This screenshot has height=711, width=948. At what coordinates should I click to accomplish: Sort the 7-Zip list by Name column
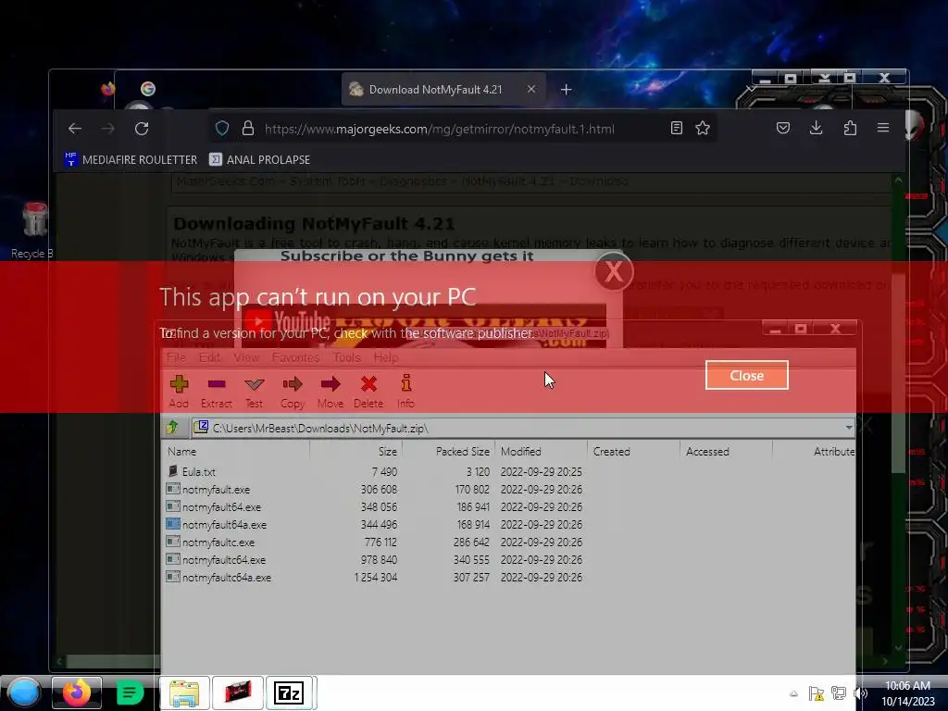[x=236, y=451]
